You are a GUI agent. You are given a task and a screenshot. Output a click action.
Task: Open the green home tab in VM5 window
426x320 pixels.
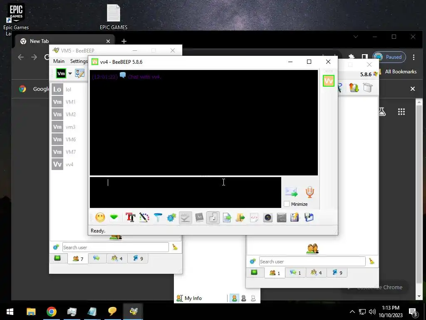[57, 258]
